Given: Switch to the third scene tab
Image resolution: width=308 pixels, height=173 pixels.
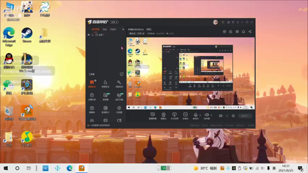Looking at the screenshot, I should [113, 30].
